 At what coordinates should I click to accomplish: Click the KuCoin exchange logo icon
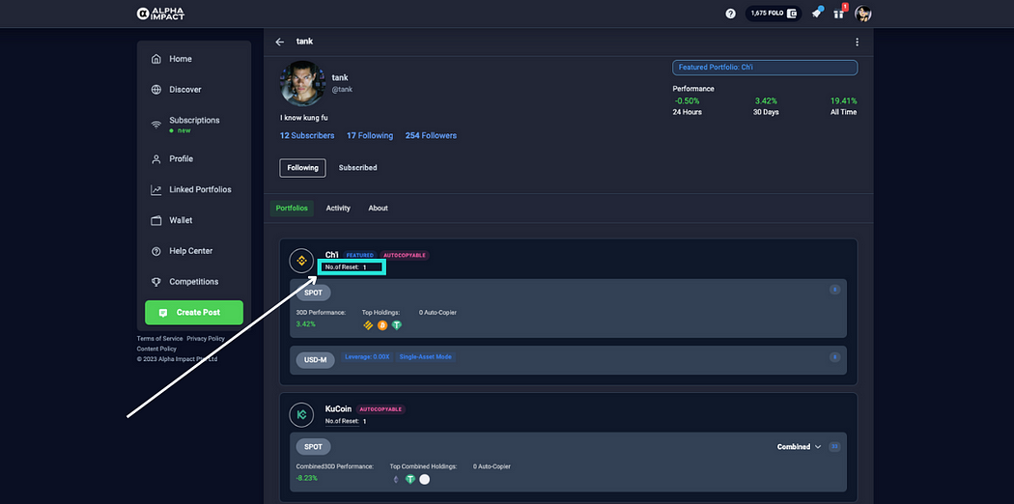click(x=301, y=415)
